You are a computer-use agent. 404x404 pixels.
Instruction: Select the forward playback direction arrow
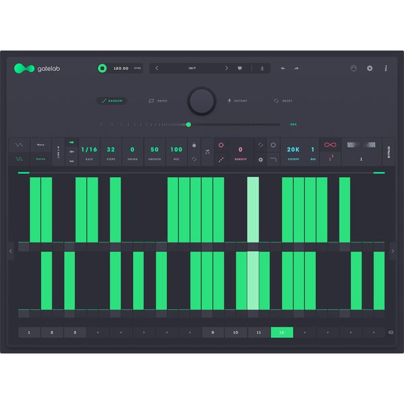pyautogui.click(x=71, y=143)
